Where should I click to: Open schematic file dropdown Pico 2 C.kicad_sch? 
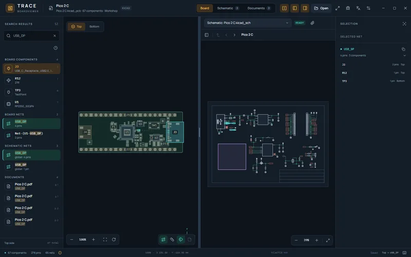pos(248,23)
